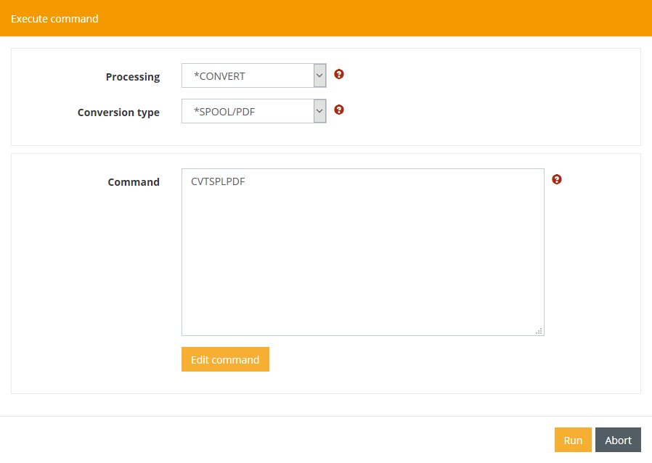652x463 pixels.
Task: Place cursor on CVTSPLPDF text
Action: coord(218,181)
